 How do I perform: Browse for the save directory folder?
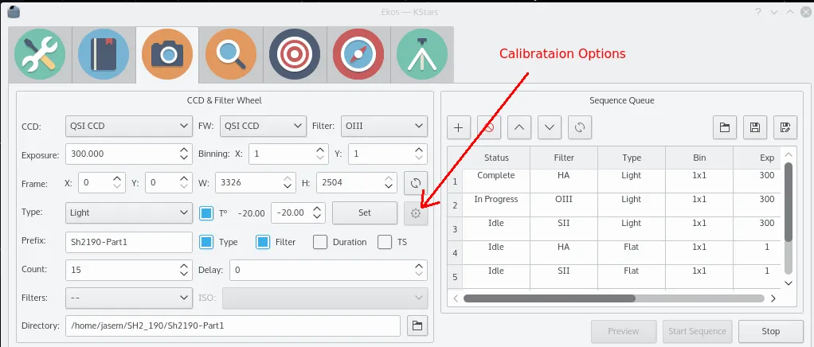coord(417,326)
